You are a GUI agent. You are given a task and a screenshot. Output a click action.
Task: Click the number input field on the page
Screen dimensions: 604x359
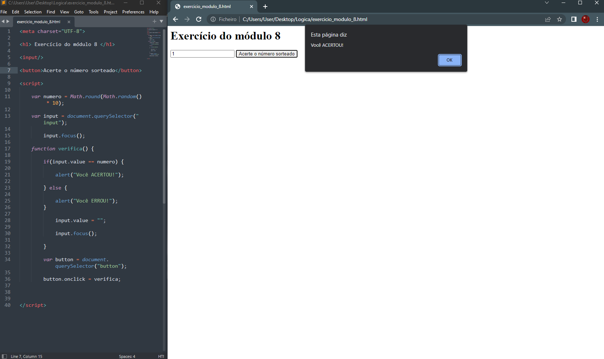click(x=202, y=54)
